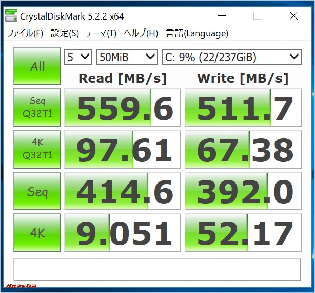Select the Seq Q32T1 read result 559.6

123,107
